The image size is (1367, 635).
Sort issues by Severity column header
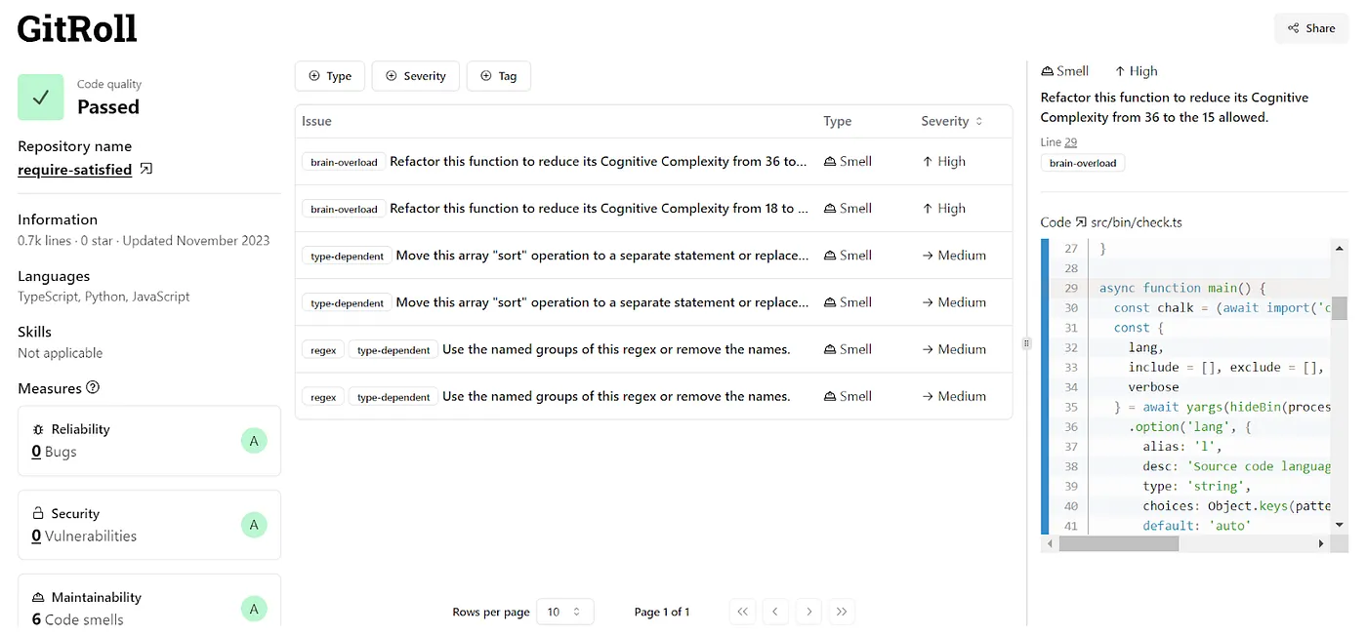tap(952, 122)
